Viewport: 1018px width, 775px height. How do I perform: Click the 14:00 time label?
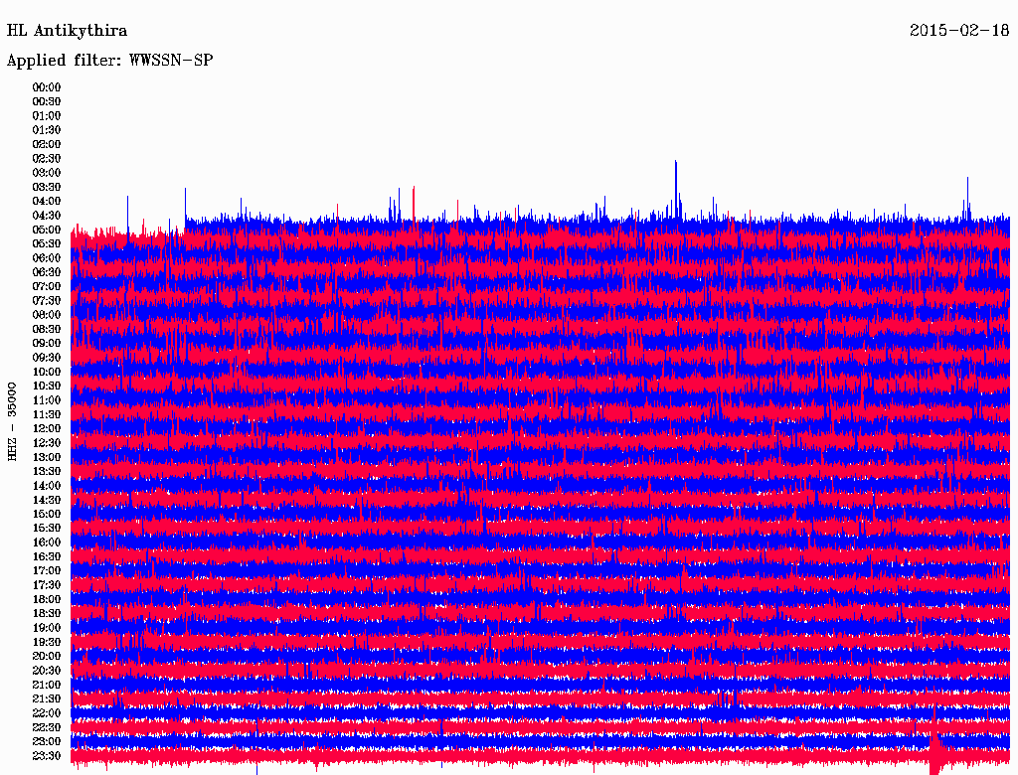pyautogui.click(x=47, y=486)
